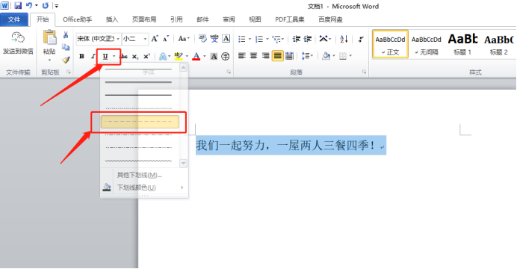The image size is (517, 269).
Task: Click the Phonetic Guide icon
Action: pyautogui.click(x=214, y=39)
